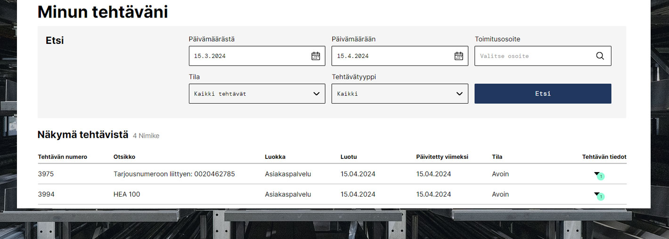
Task: Click the Luotu column header
Action: pyautogui.click(x=350, y=157)
